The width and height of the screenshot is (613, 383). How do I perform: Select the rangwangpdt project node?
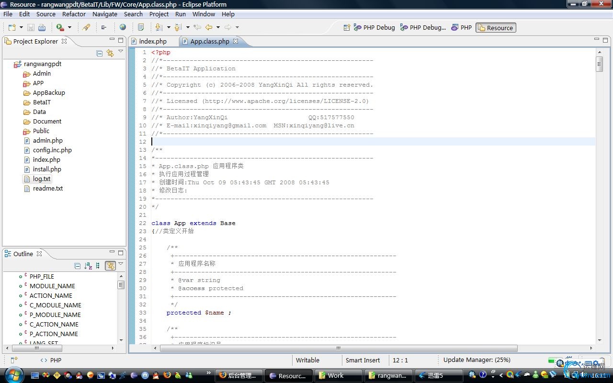tap(43, 64)
